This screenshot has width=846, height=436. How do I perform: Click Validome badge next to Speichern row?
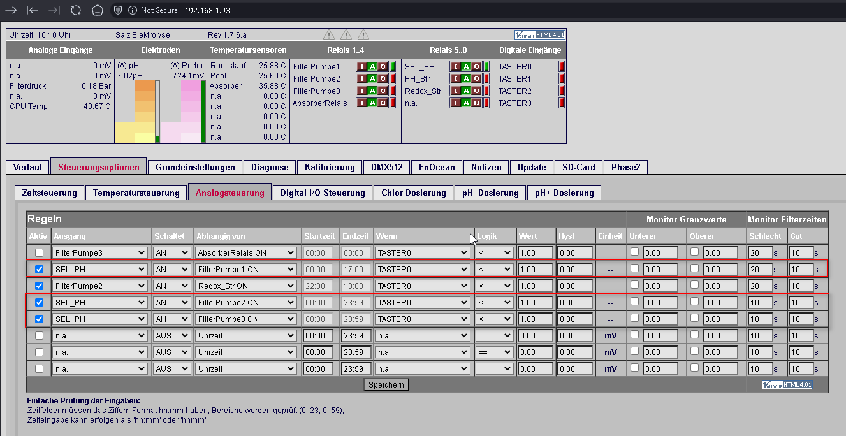[x=787, y=384]
